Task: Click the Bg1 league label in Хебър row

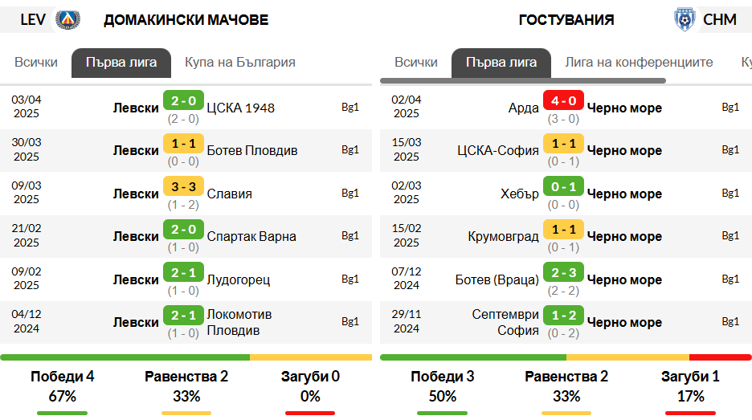Action: (730, 194)
